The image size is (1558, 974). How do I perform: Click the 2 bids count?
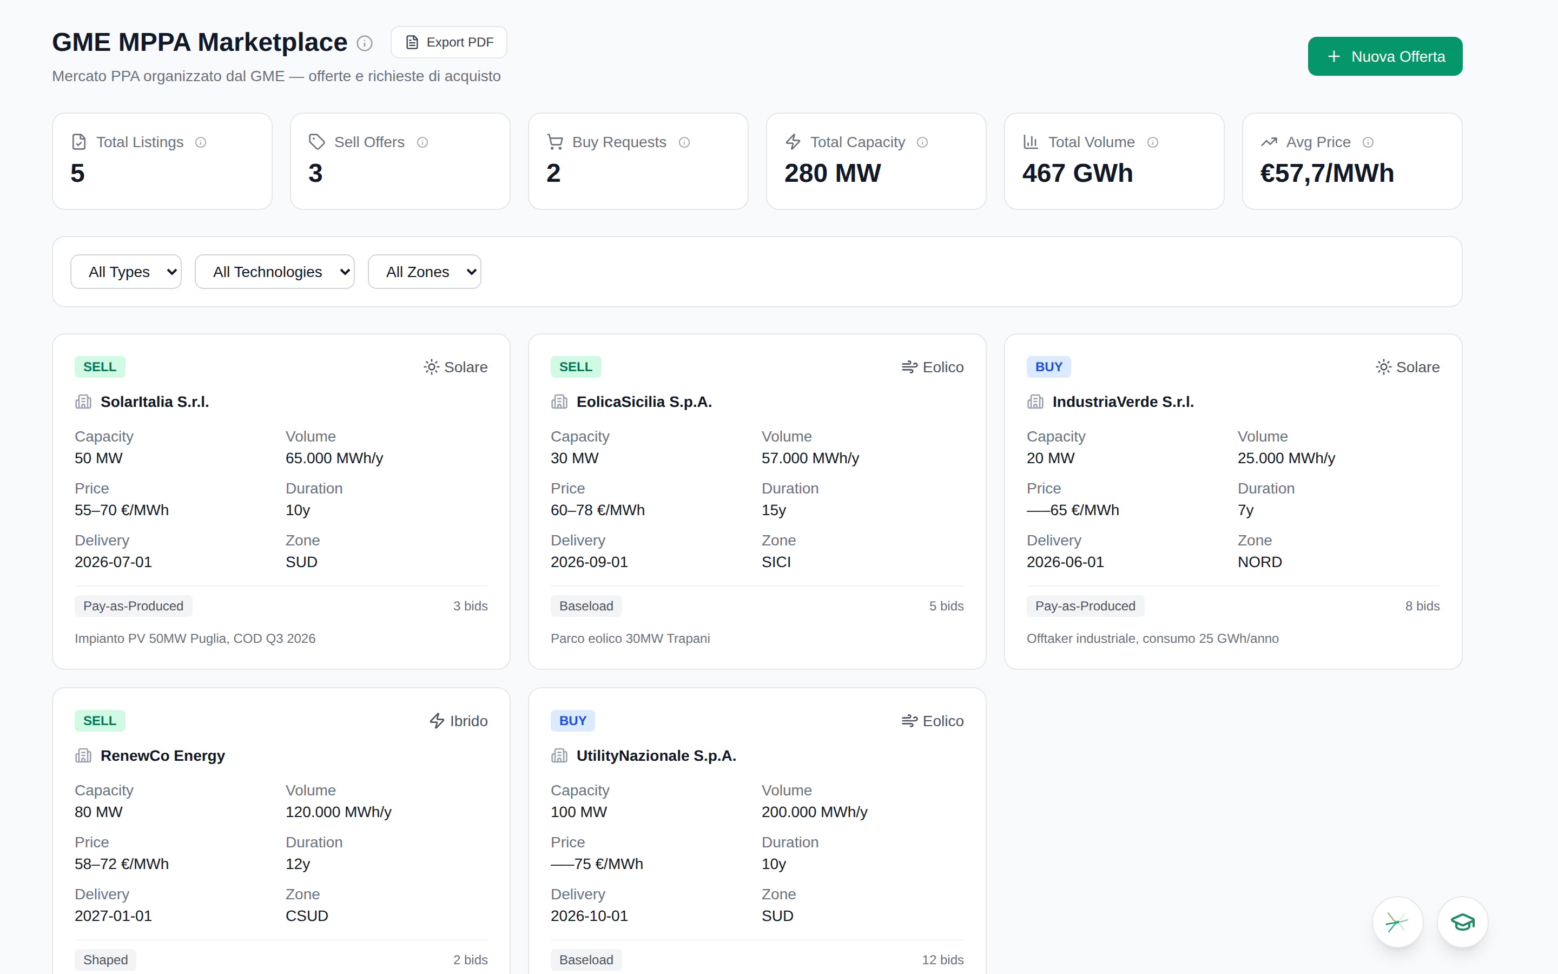(x=471, y=960)
